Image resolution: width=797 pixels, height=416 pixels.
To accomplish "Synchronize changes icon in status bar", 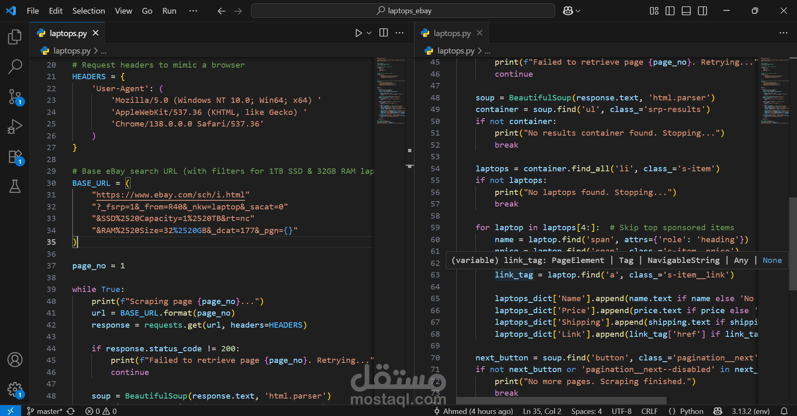I will click(71, 411).
